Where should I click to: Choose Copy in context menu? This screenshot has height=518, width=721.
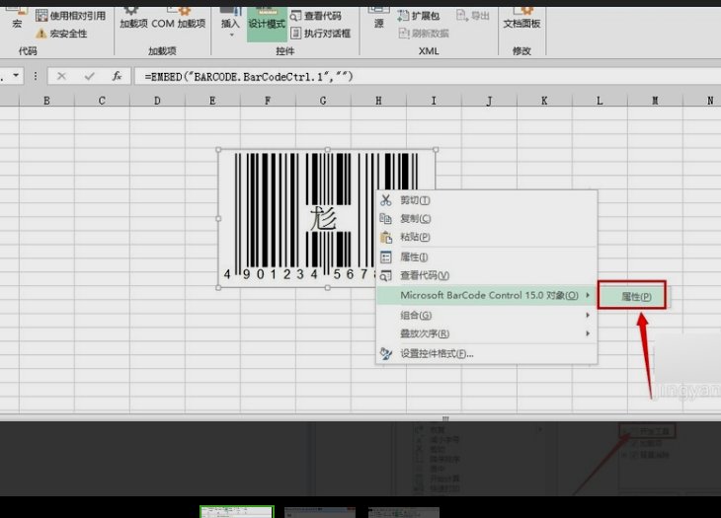[487, 219]
